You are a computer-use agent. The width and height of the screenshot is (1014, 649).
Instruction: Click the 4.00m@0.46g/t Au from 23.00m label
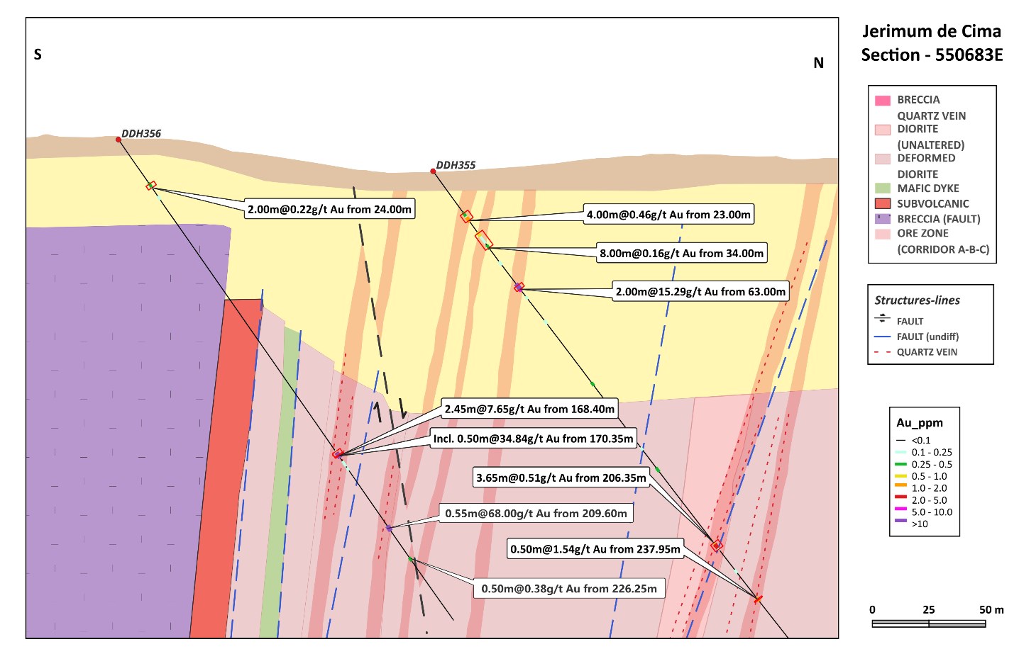pyautogui.click(x=668, y=215)
